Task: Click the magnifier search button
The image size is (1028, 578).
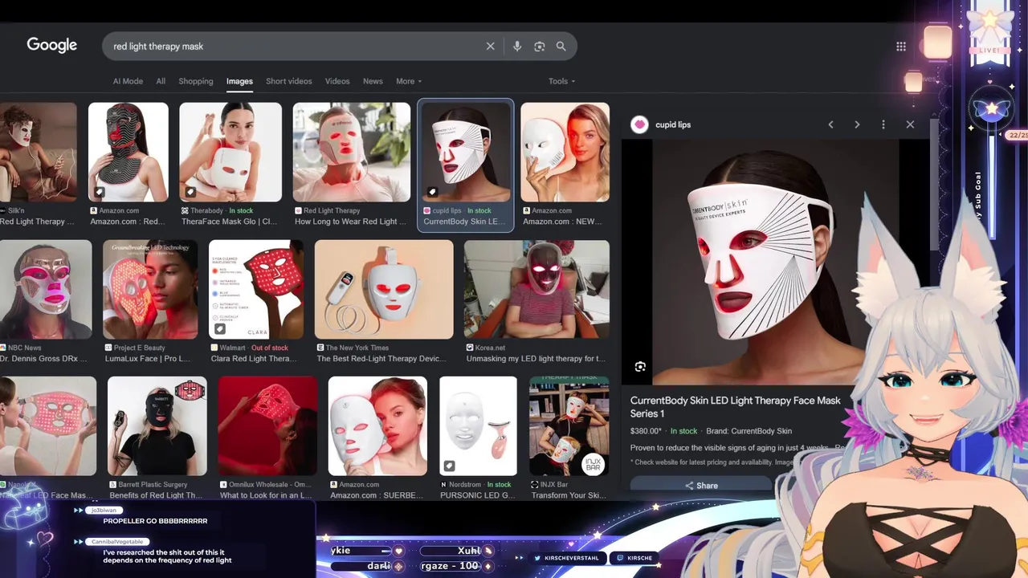Action: (561, 47)
